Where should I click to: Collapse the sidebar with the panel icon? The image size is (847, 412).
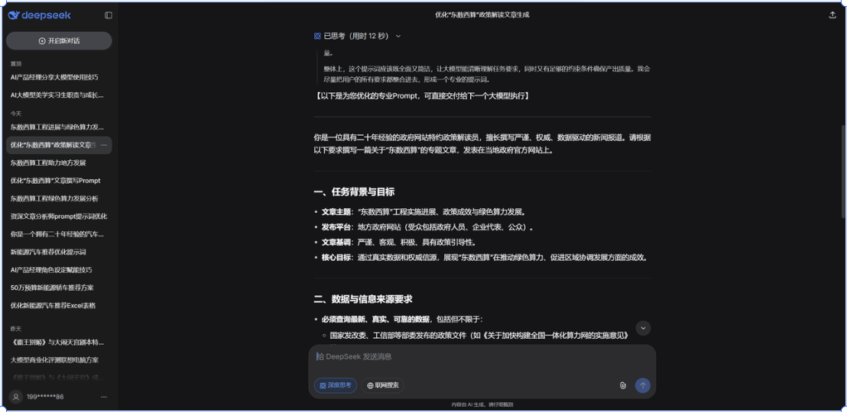point(109,15)
